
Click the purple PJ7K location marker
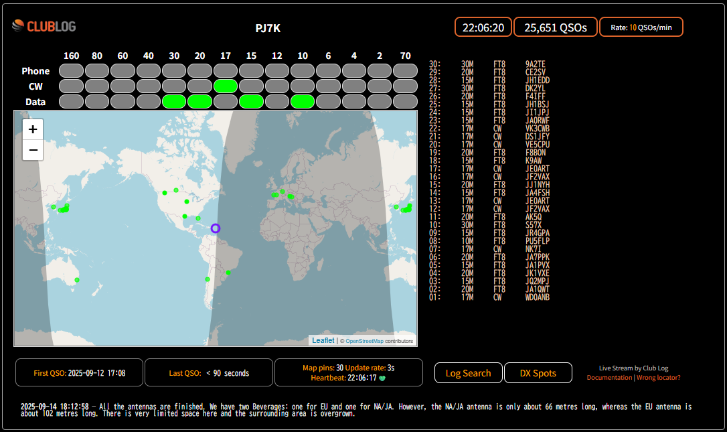coord(216,228)
